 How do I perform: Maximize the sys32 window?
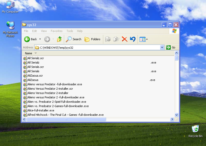[x=170, y=25]
